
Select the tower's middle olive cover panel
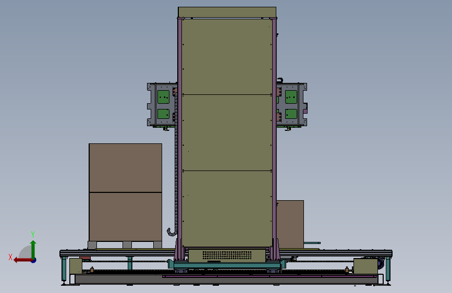tap(227, 132)
